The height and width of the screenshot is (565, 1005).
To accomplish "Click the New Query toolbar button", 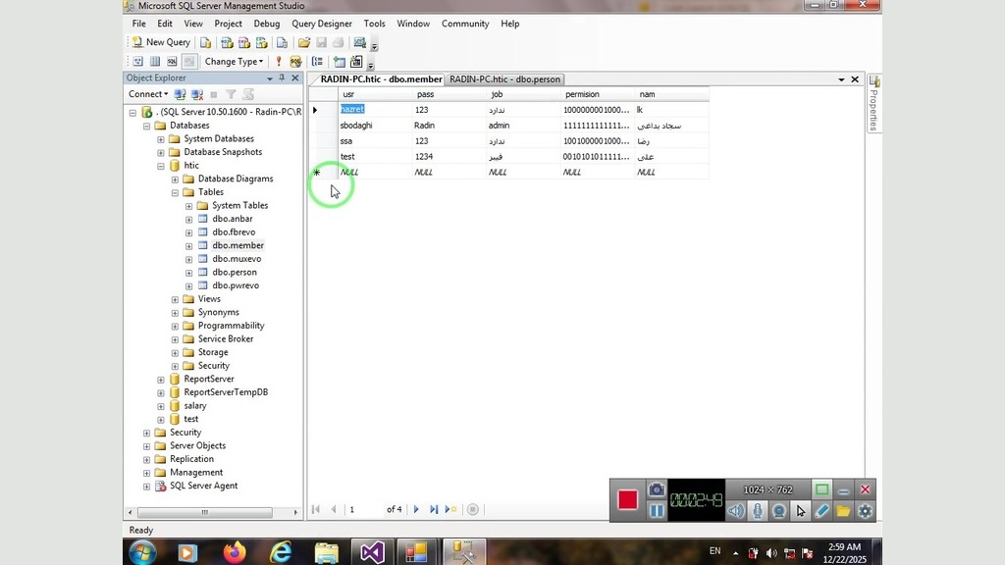I will click(x=162, y=42).
